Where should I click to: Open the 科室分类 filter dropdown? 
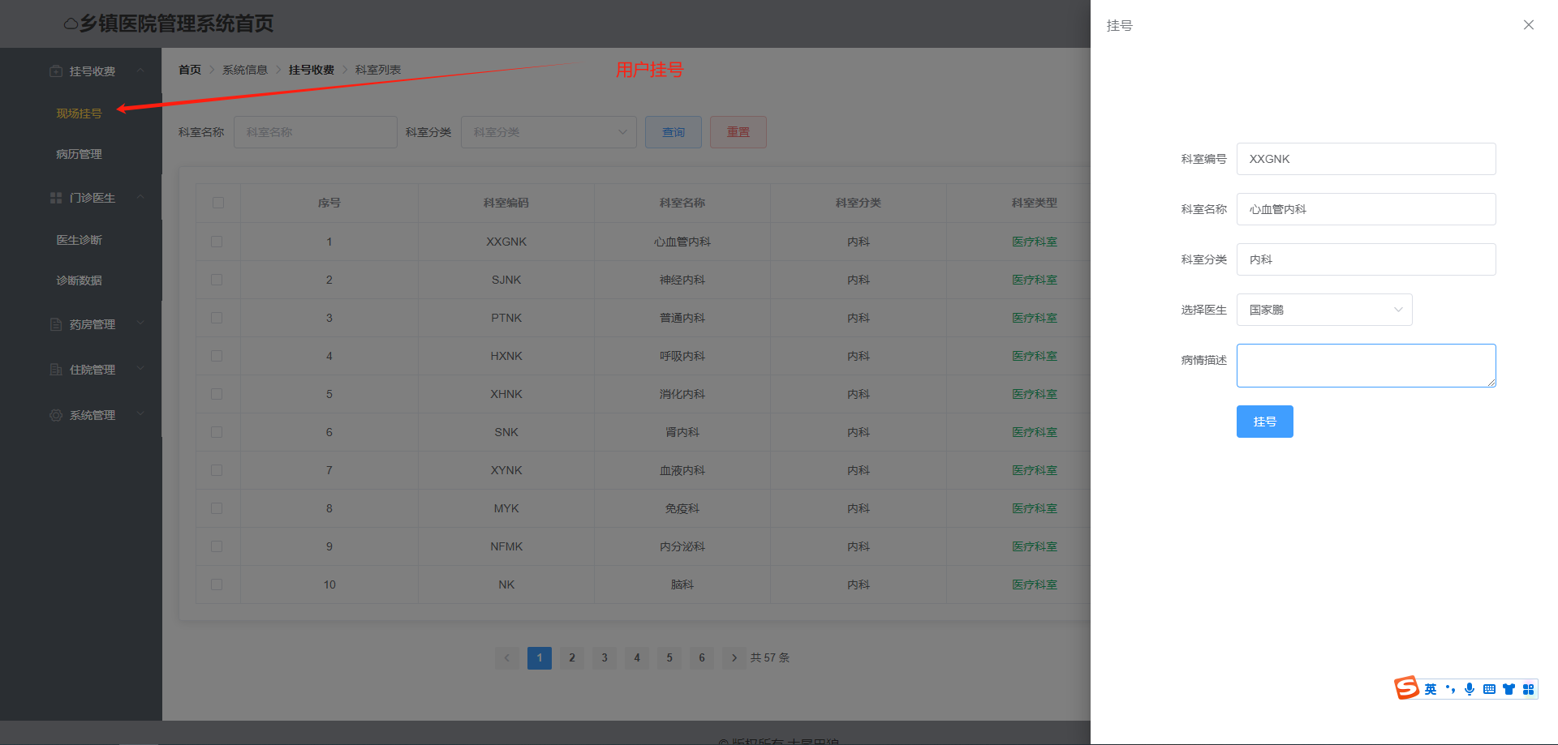(x=549, y=132)
